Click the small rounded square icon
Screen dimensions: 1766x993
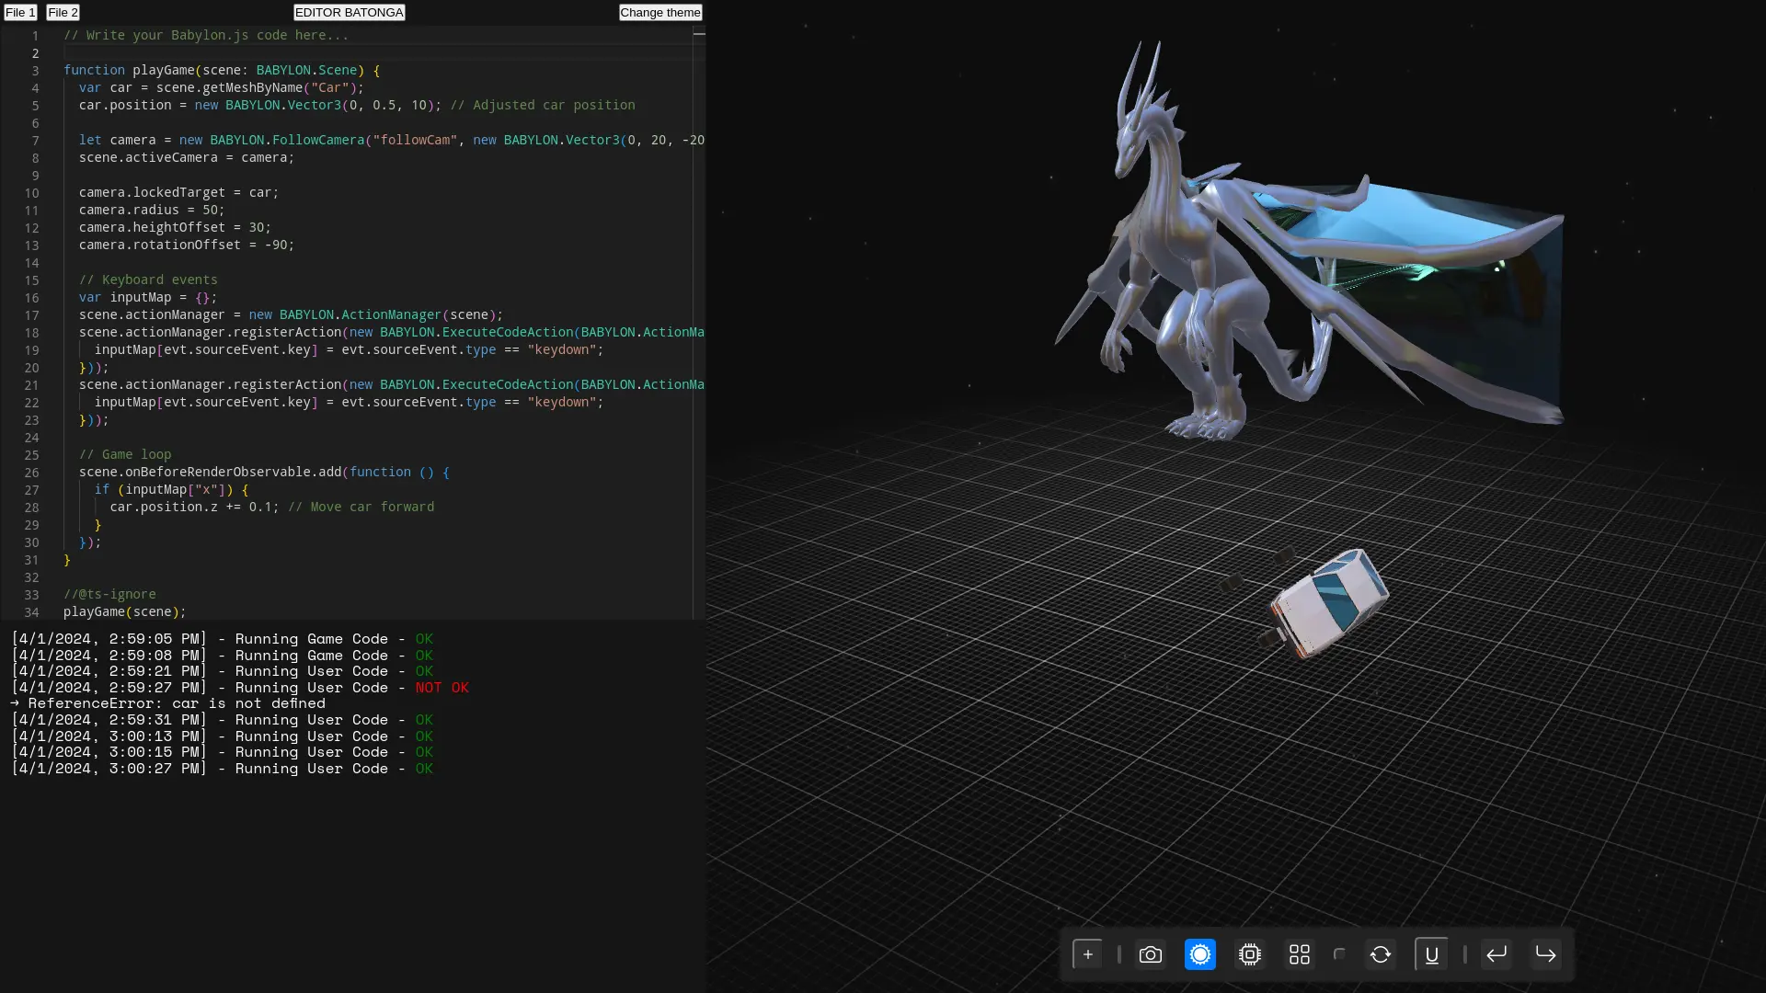click(1339, 954)
